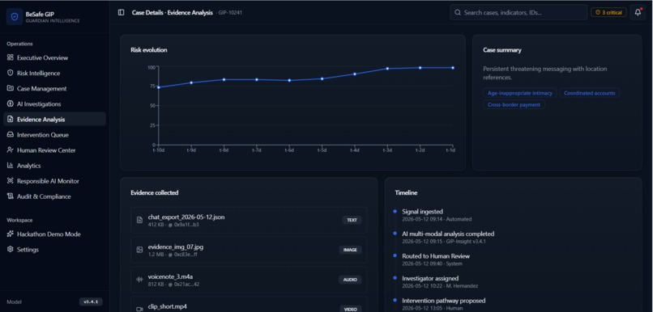This screenshot has height=312, width=653.
Task: Click the BeSafe GIP shield logo
Action: (x=15, y=17)
